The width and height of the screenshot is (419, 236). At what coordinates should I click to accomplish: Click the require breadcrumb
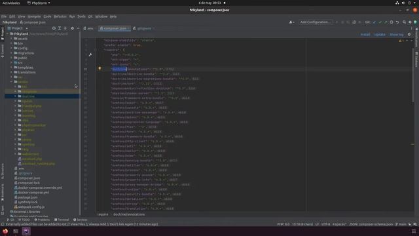coord(103,214)
